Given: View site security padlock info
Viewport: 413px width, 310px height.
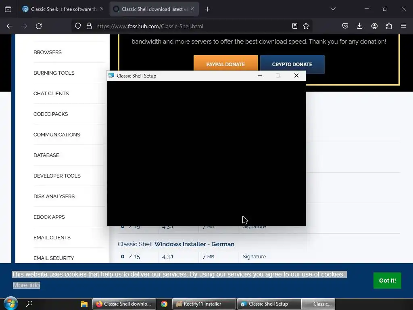Looking at the screenshot, I should 89,26.
